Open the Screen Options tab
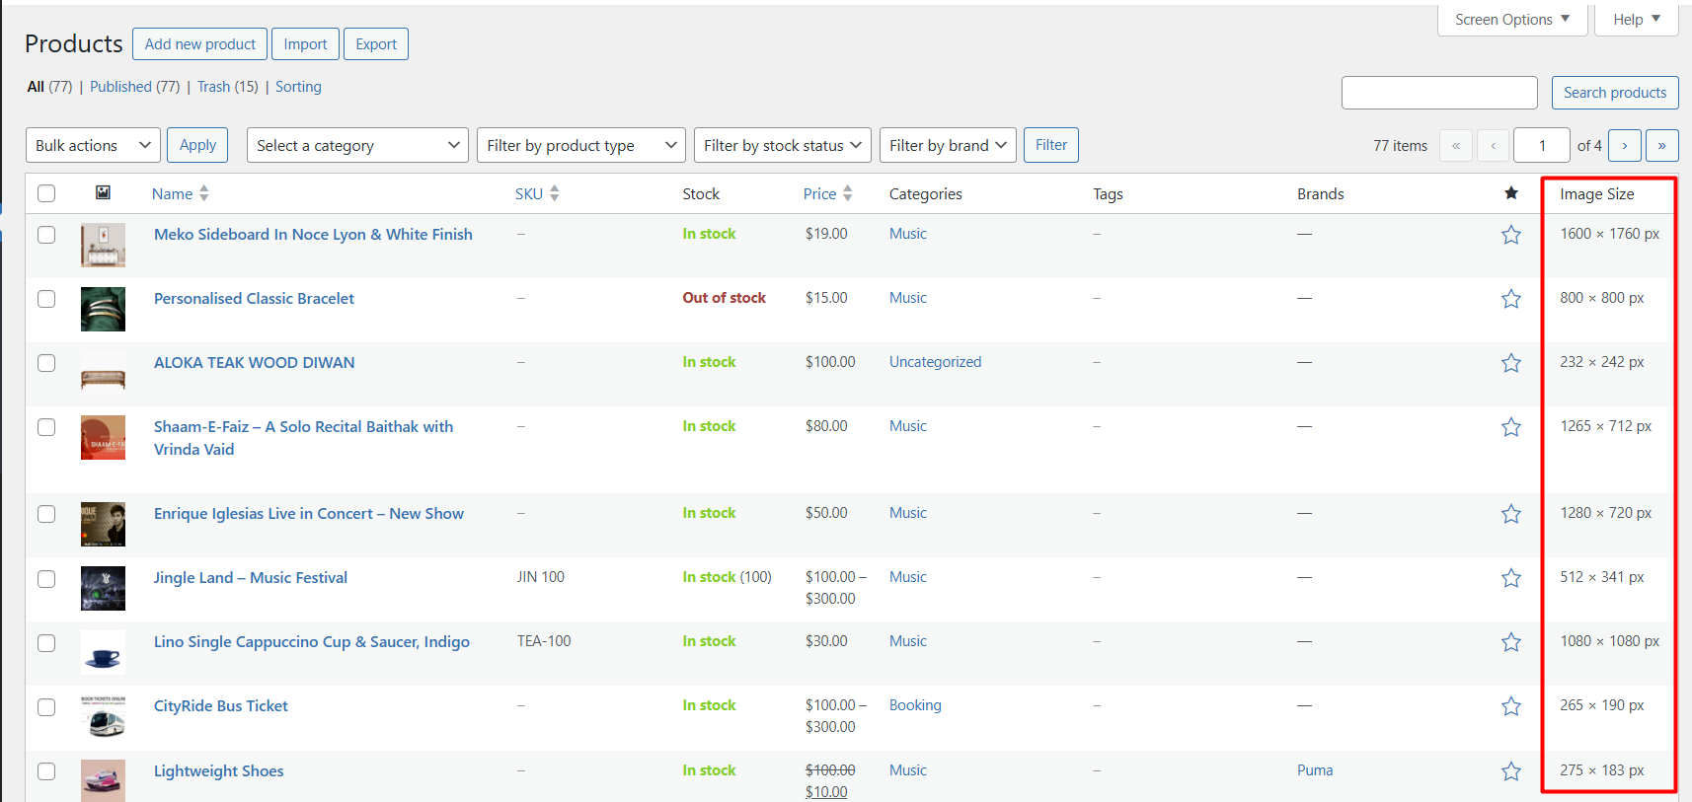Screen dimensions: 1692x802 pos(1511,20)
